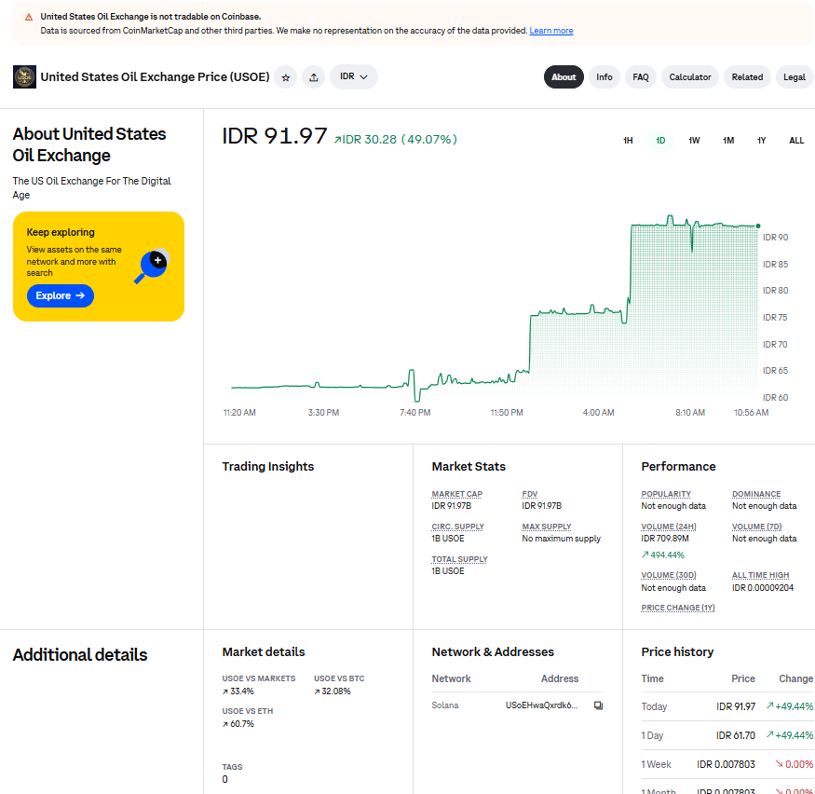Switch chart to 1W range
815x794 pixels.
(694, 141)
